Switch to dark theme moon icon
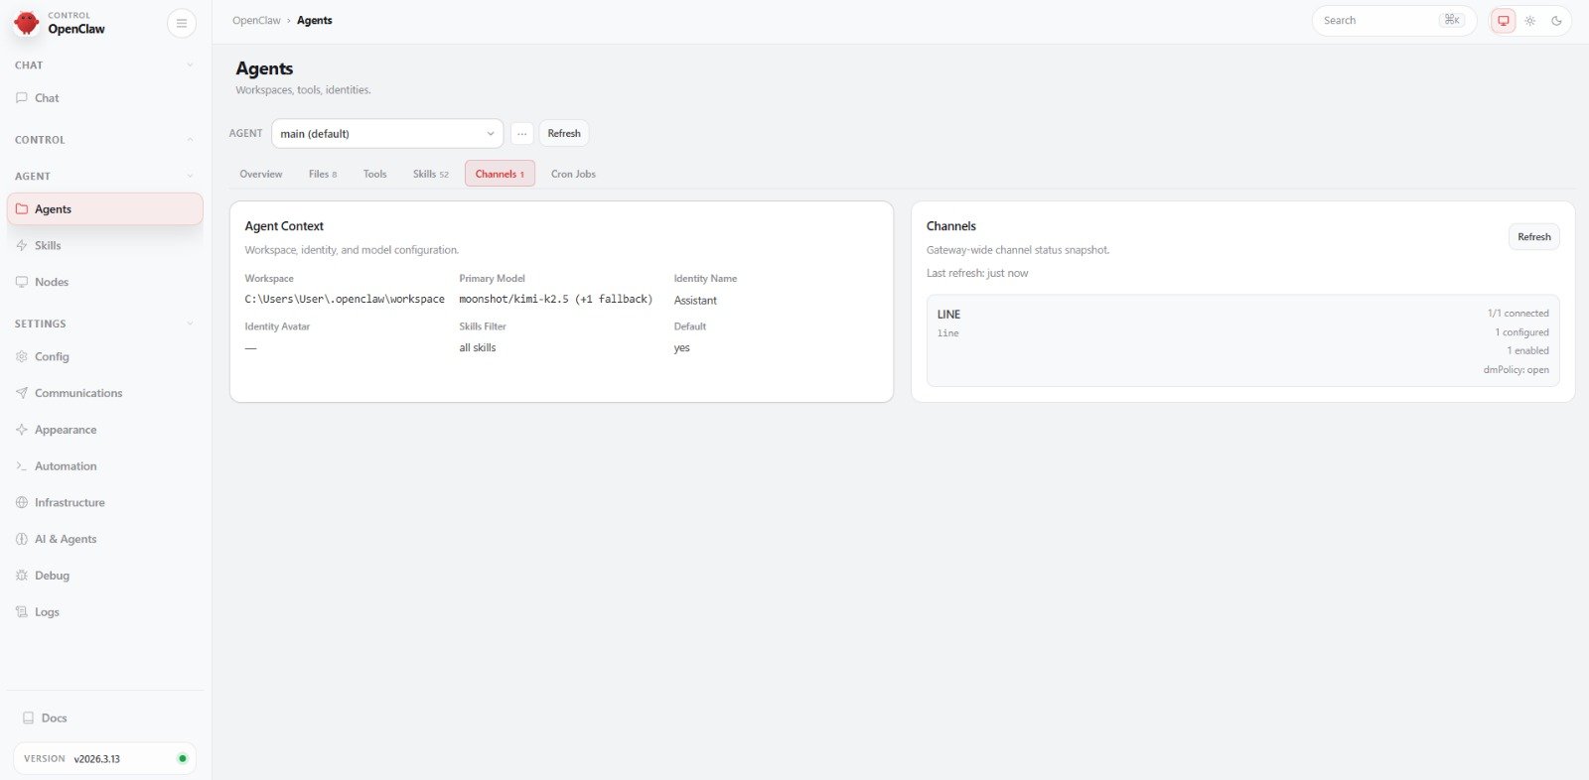Screen dimensions: 1589x780 click(1556, 21)
